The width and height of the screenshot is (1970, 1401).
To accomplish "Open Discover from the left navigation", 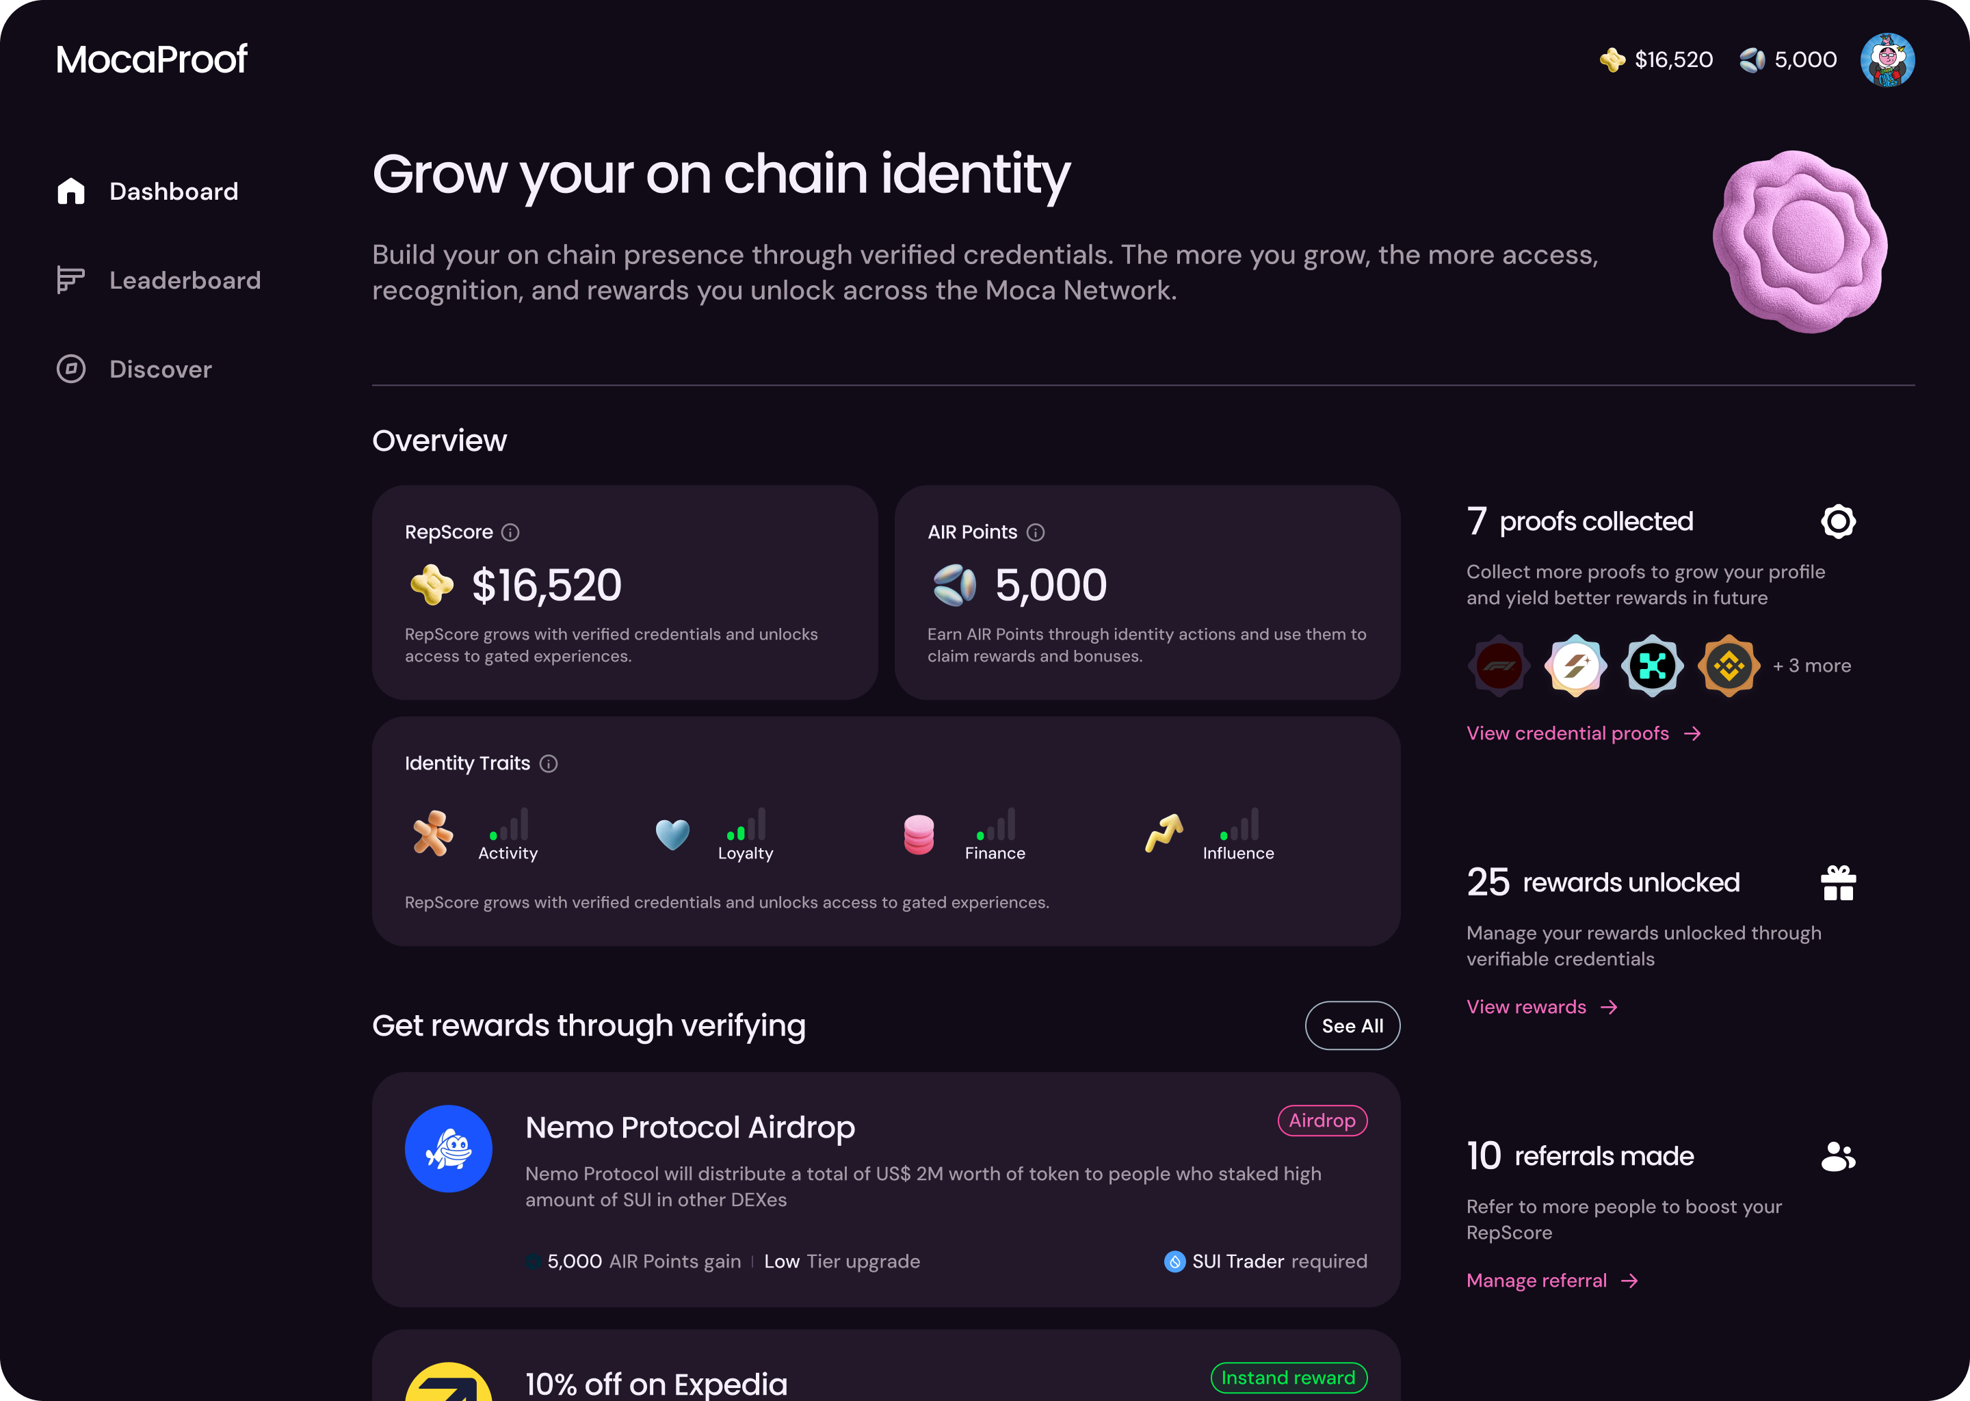I will click(159, 369).
